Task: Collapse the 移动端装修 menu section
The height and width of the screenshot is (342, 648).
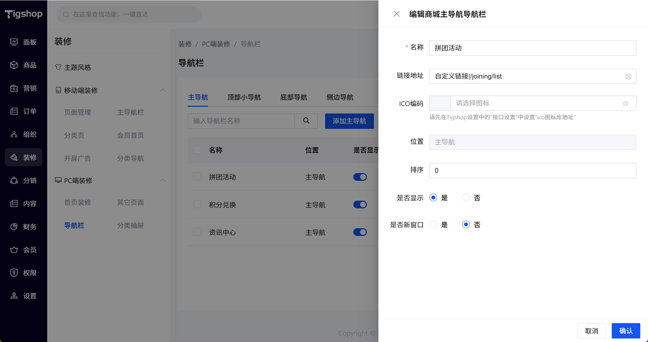Action: coord(163,90)
